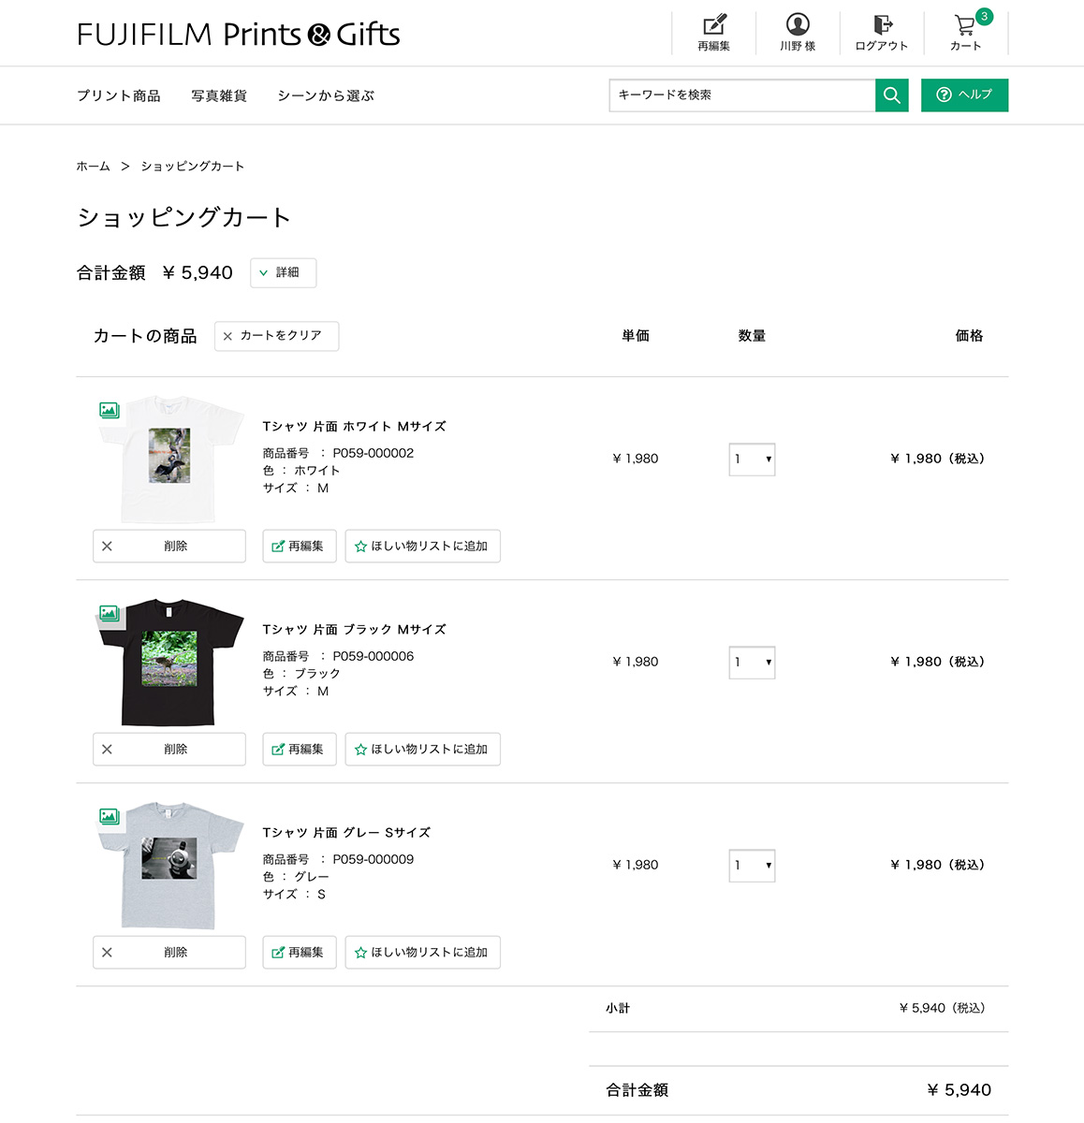Open quantity dropdown for gray T-shirt
The height and width of the screenshot is (1123, 1084).
pyautogui.click(x=752, y=866)
